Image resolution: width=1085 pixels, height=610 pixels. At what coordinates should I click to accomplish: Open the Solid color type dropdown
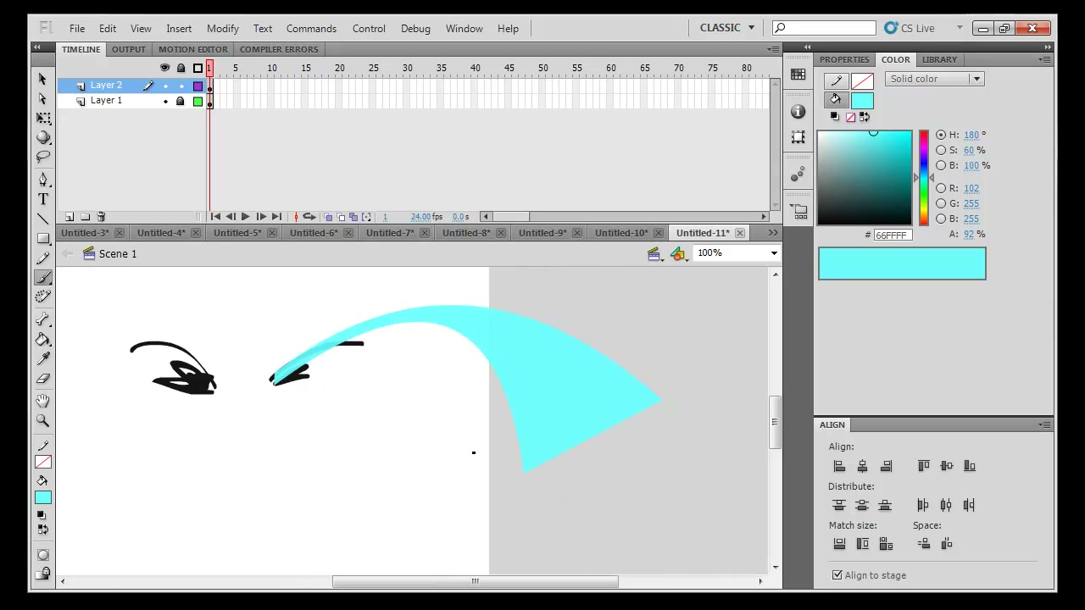point(933,79)
